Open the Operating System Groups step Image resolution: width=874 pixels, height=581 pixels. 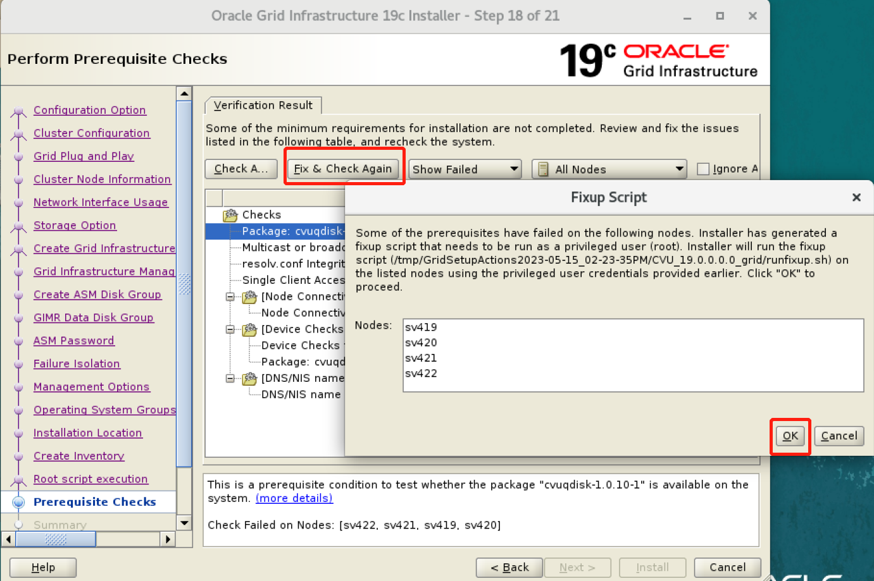[104, 410]
